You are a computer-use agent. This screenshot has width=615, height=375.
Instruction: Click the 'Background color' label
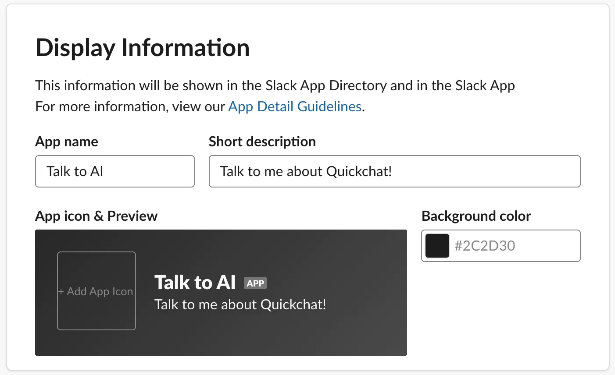tap(476, 216)
